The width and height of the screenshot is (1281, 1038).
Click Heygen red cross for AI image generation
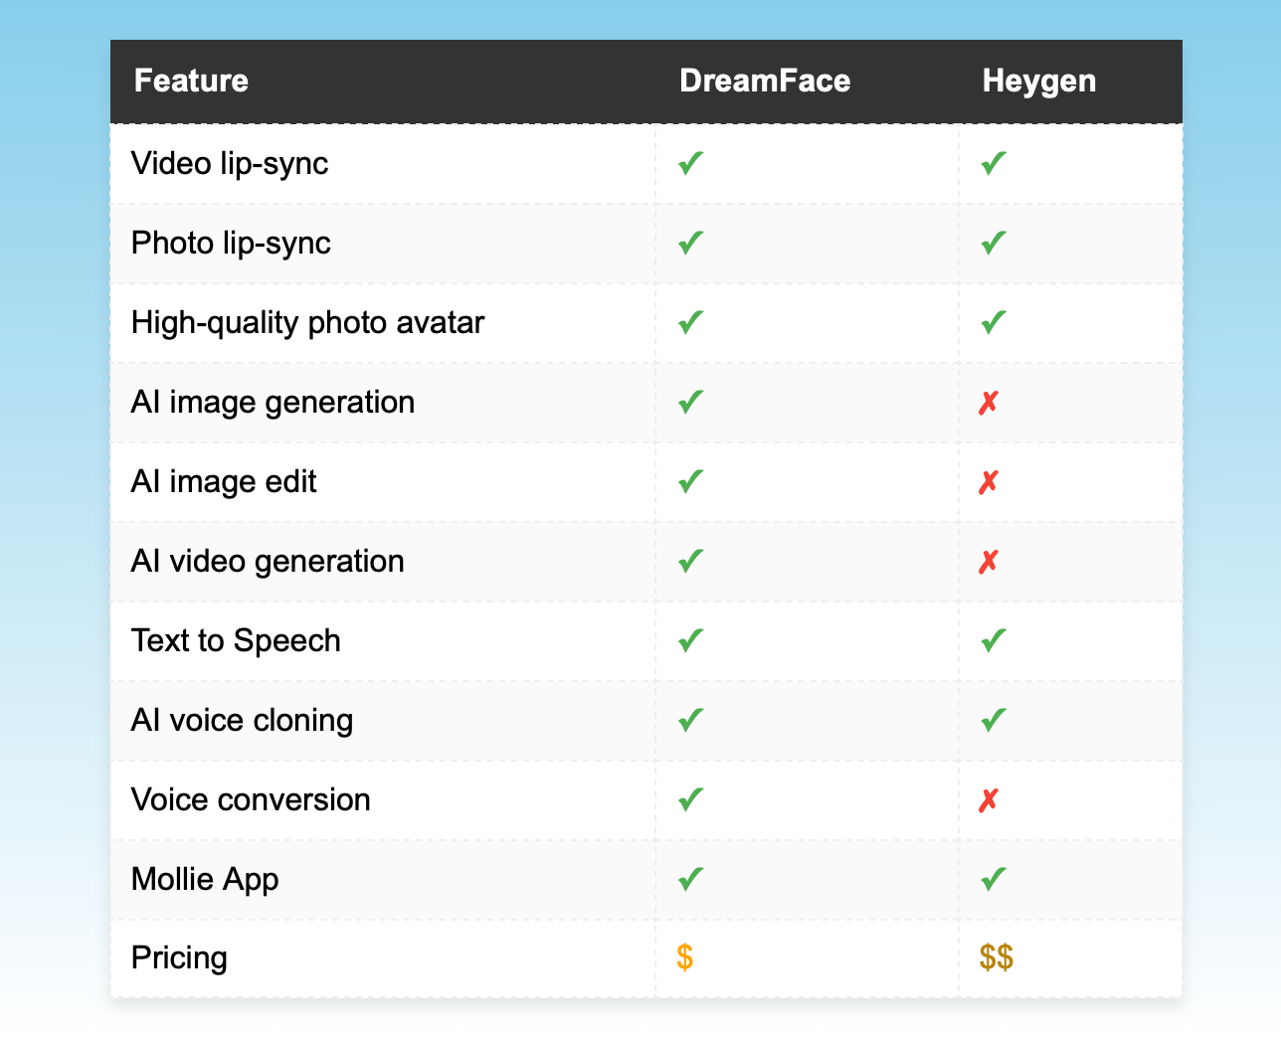pos(988,403)
